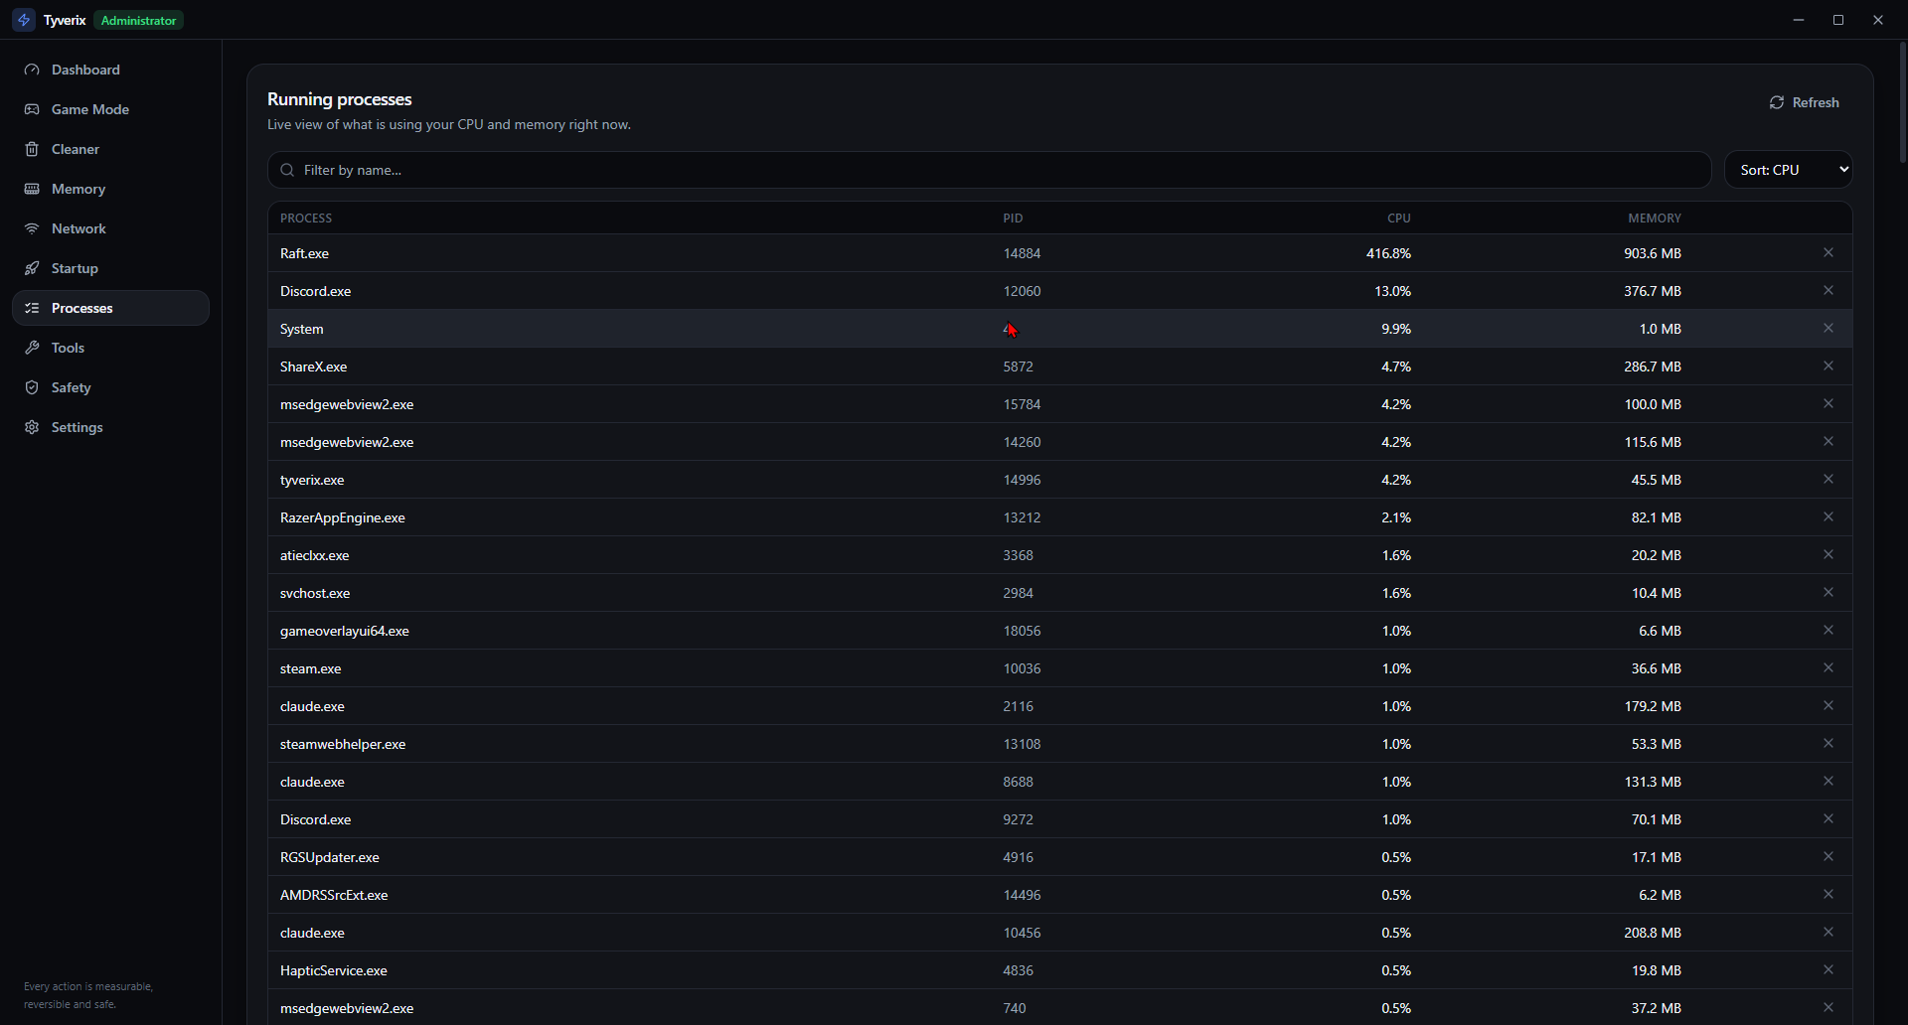The width and height of the screenshot is (1908, 1025).
Task: Open the Sort: CPU dropdown
Action: (x=1788, y=170)
